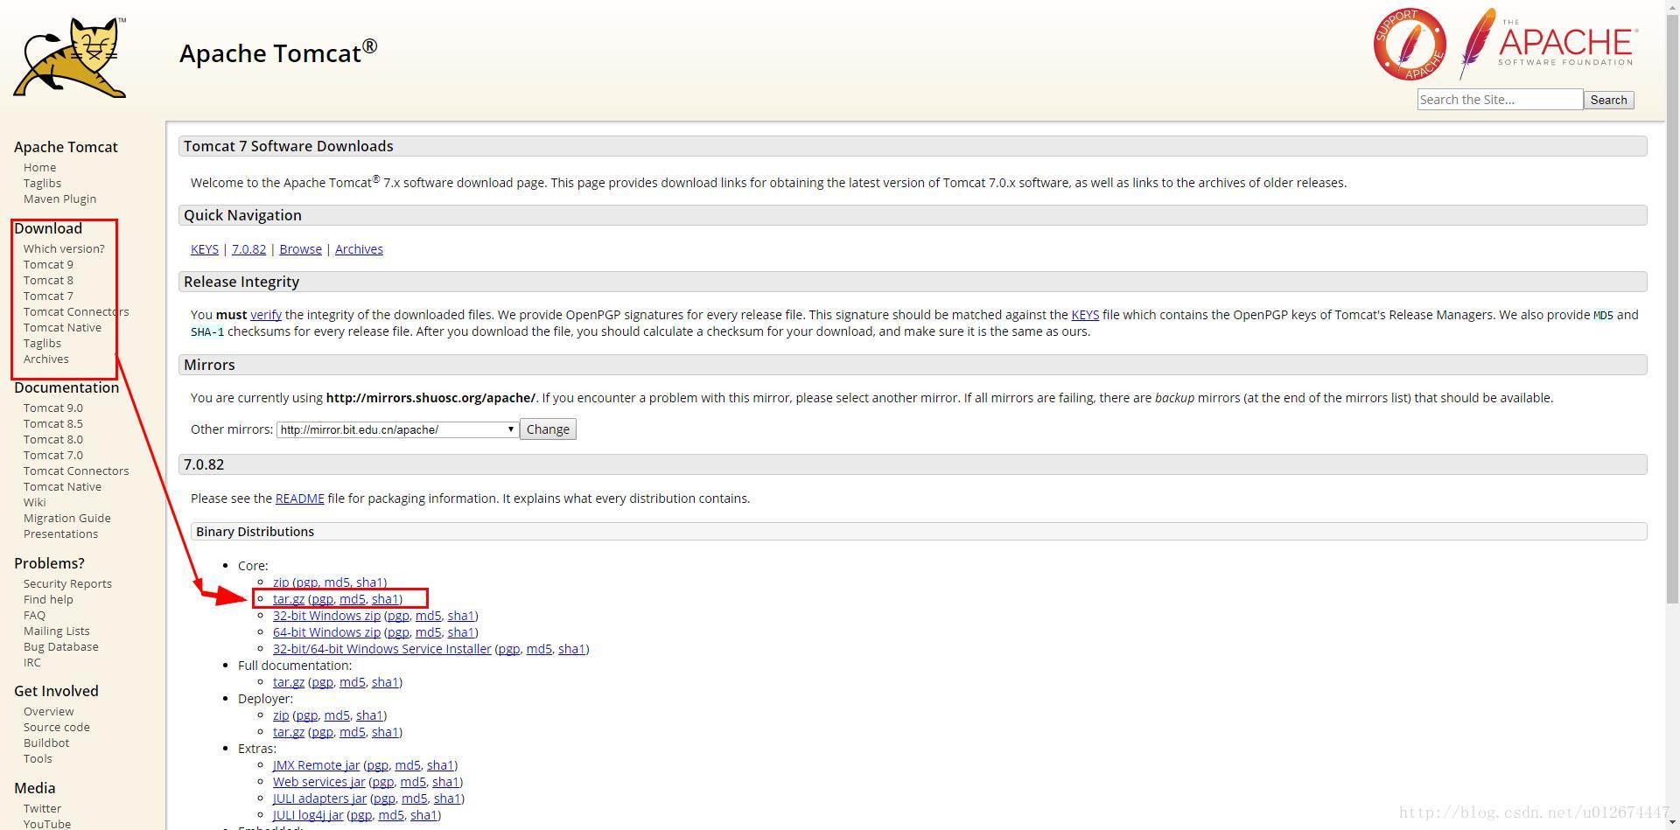Download the Deployer zip
This screenshot has height=830, width=1680.
[281, 715]
